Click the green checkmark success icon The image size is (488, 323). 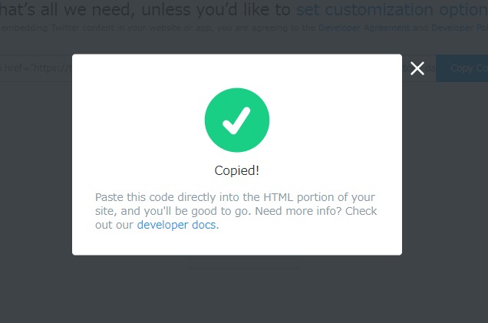pyautogui.click(x=237, y=119)
